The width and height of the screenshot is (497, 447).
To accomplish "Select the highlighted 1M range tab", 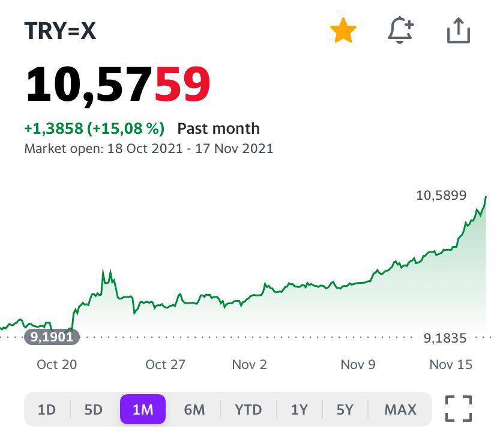I will point(143,410).
